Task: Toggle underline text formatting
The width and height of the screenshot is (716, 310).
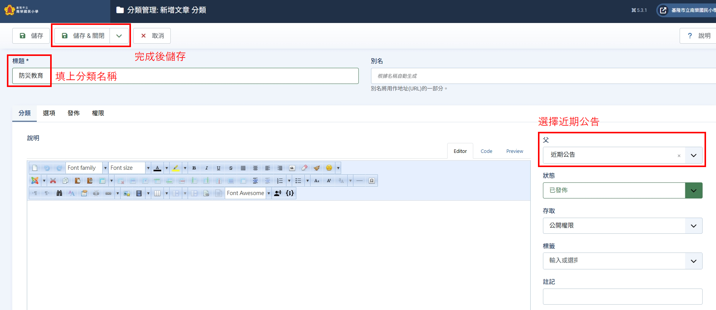Action: (x=219, y=168)
